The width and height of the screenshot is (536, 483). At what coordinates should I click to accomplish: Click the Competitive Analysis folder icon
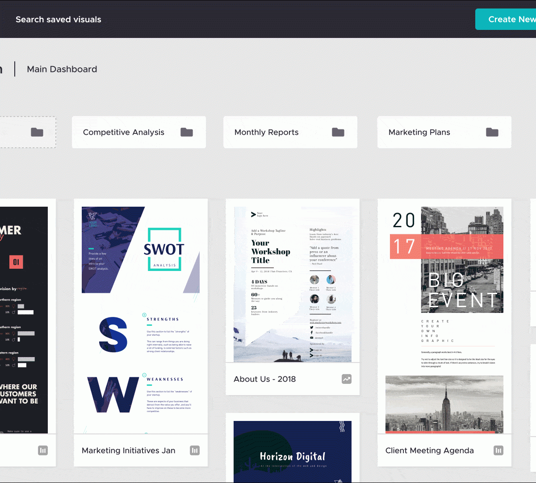point(187,132)
